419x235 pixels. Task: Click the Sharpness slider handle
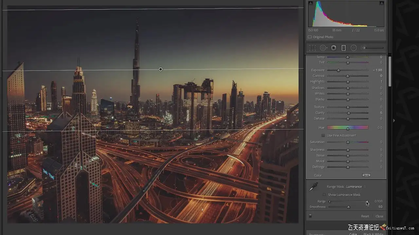point(348,150)
